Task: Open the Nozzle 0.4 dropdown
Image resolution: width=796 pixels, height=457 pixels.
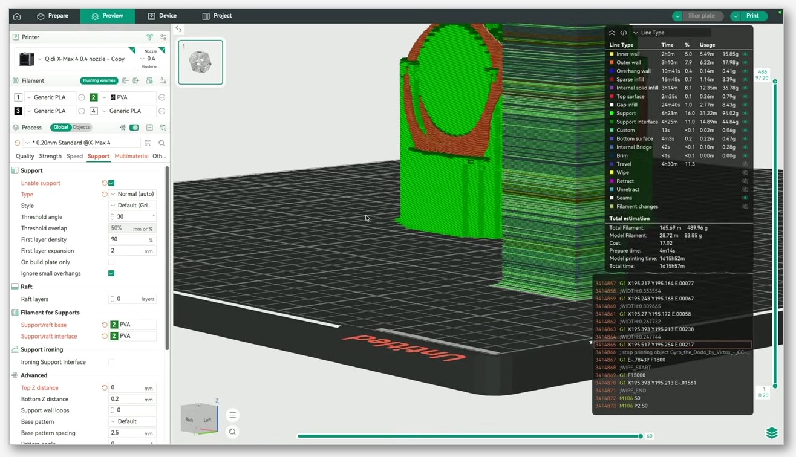Action: 151,59
